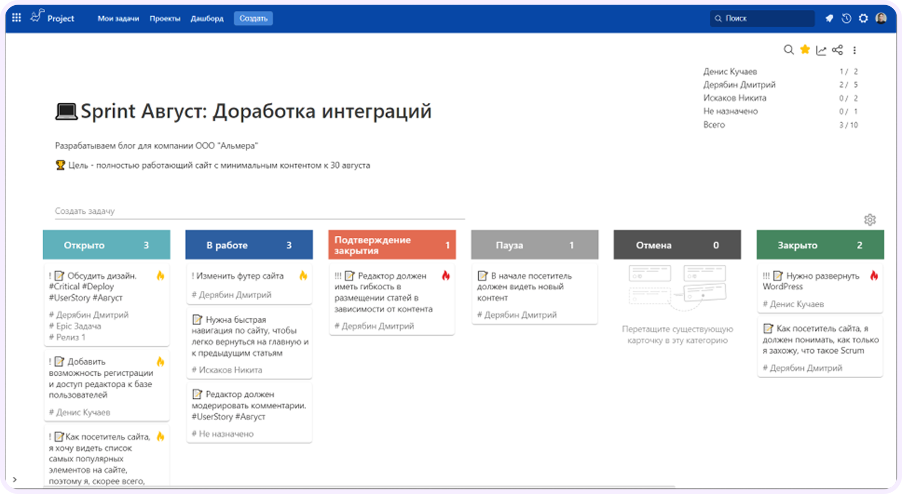The image size is (902, 494).
Task: Open the Обсудить дизайн task card
Action: pos(107,305)
